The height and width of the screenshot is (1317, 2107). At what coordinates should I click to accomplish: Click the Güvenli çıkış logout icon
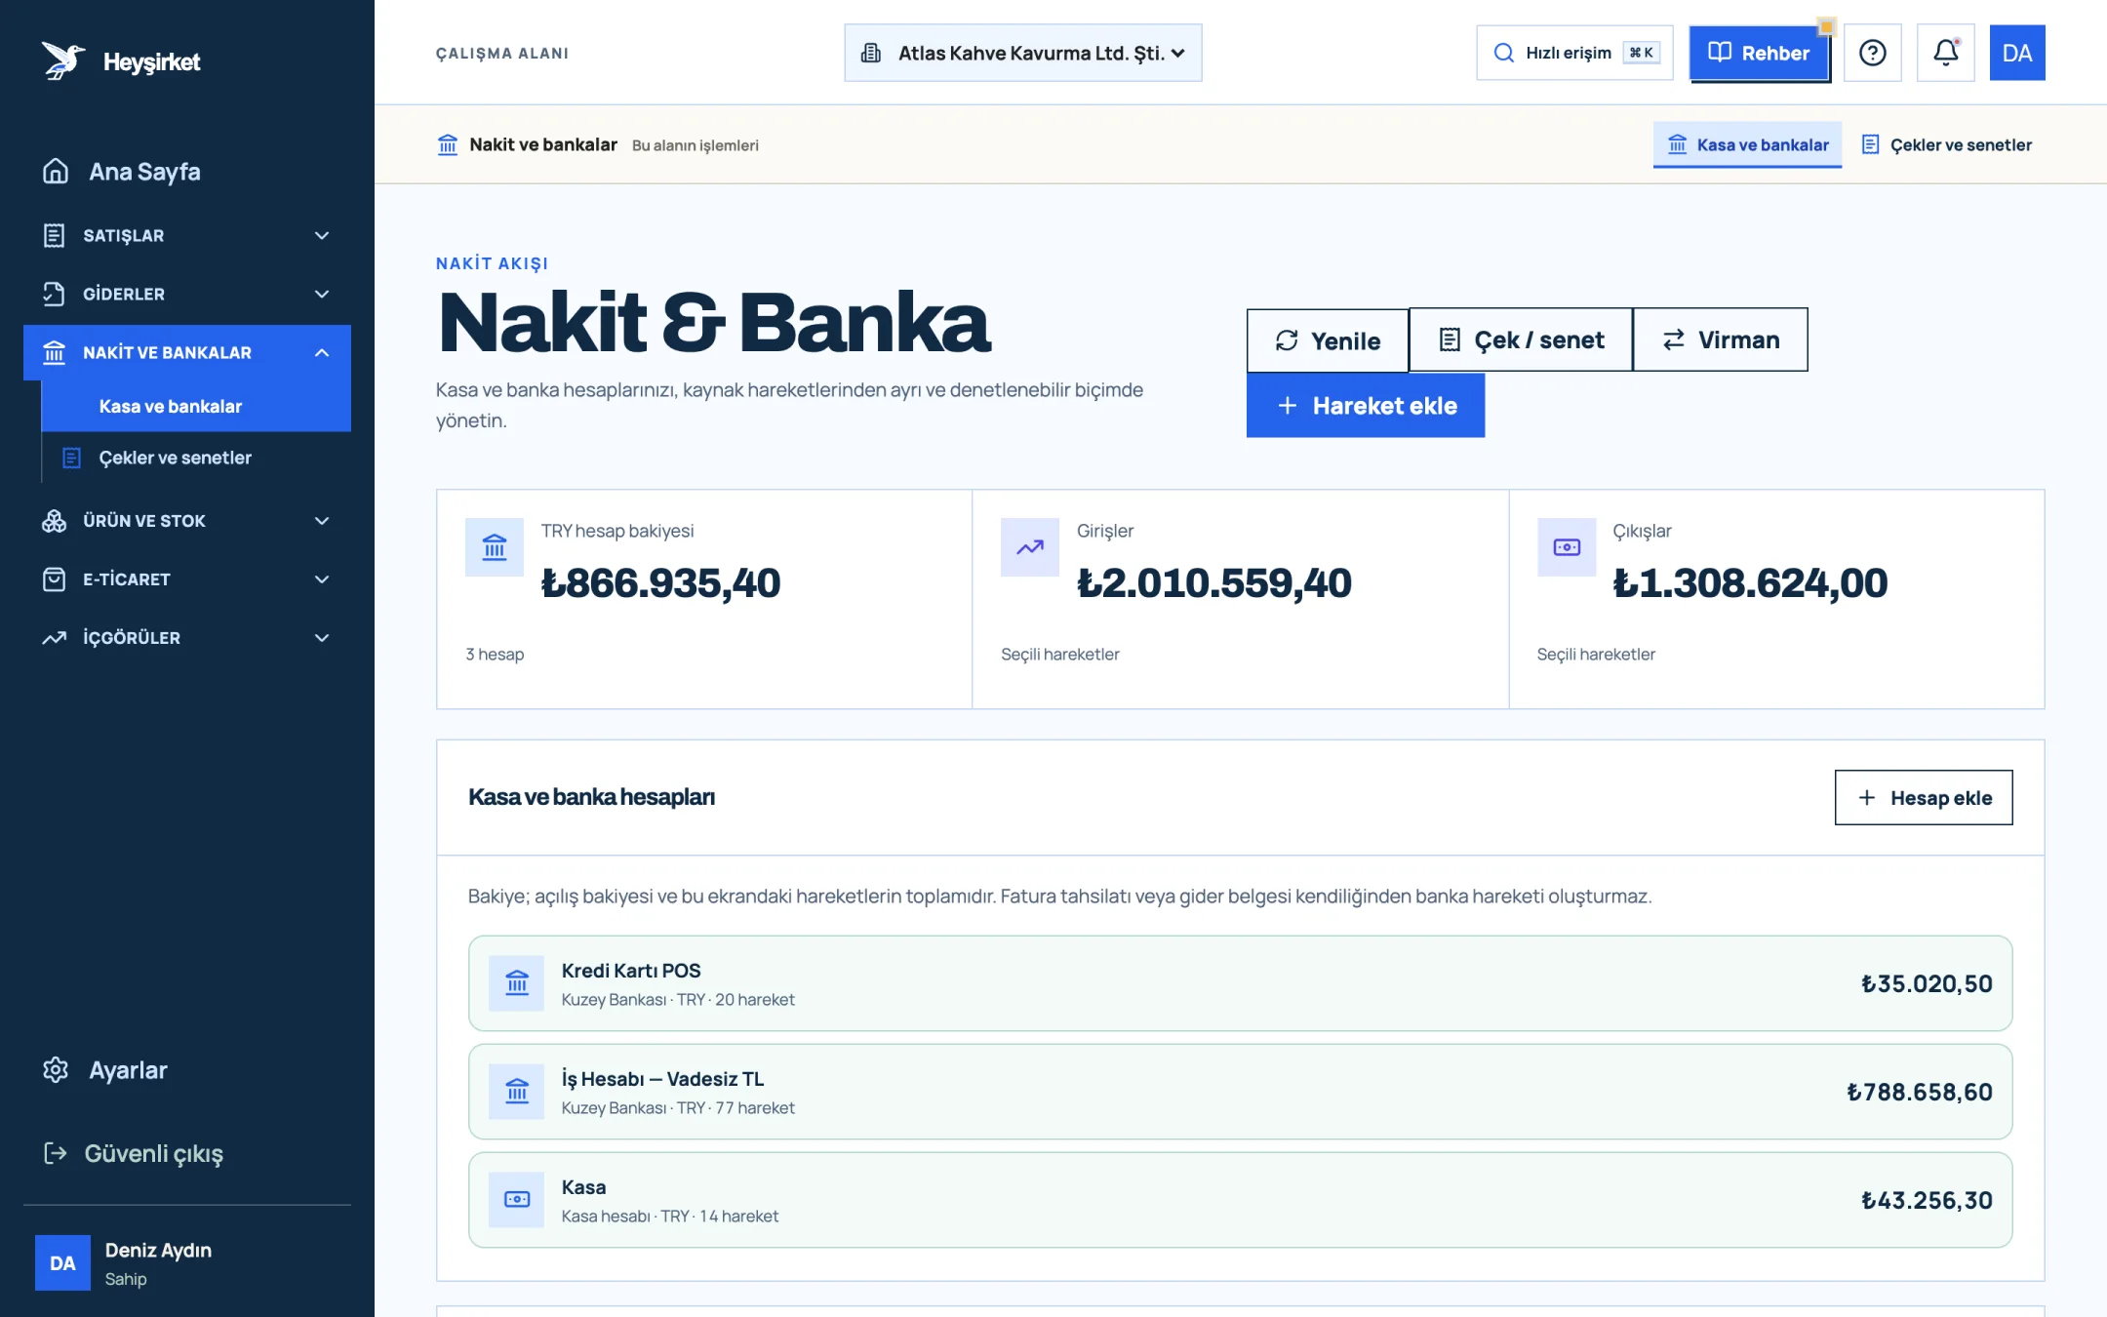click(x=56, y=1153)
